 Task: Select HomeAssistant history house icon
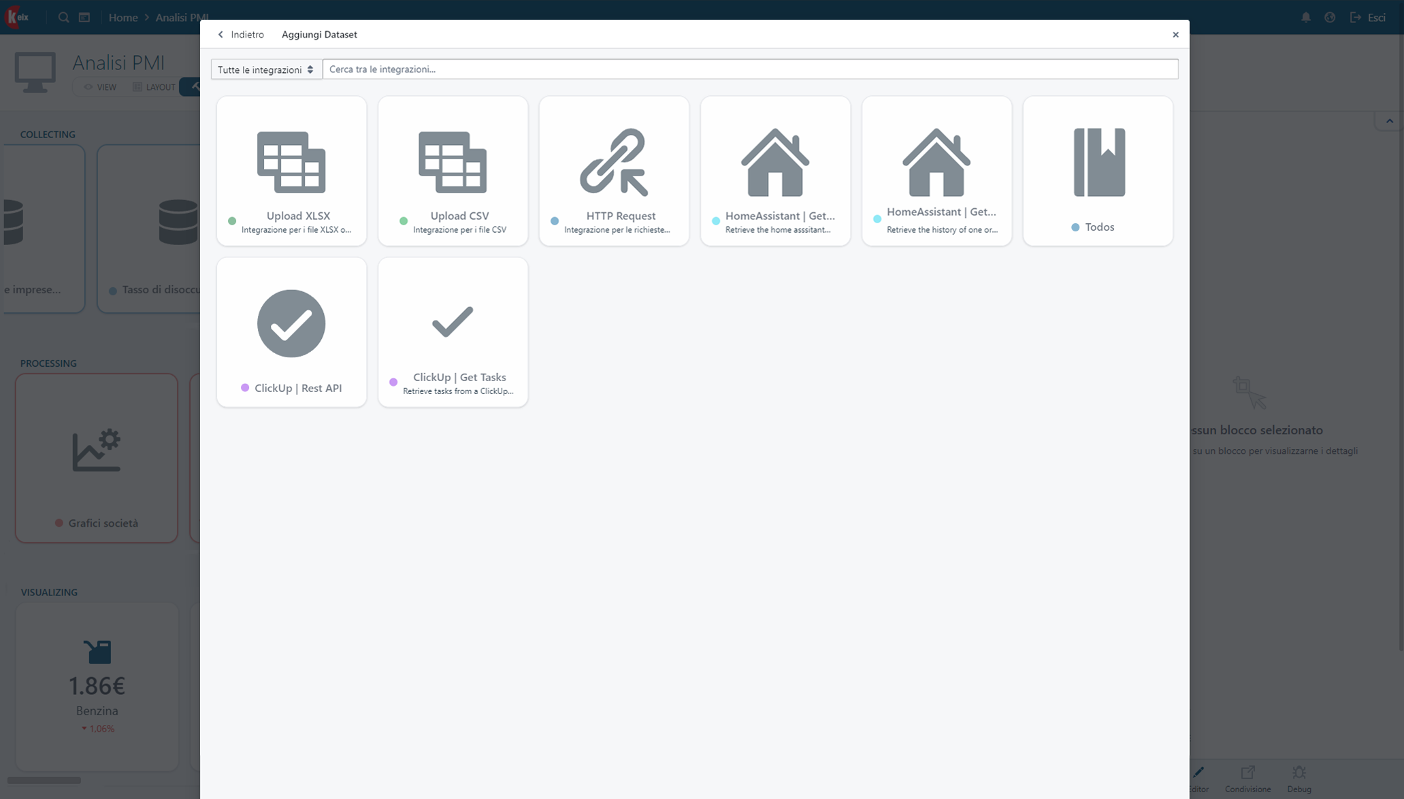click(936, 162)
